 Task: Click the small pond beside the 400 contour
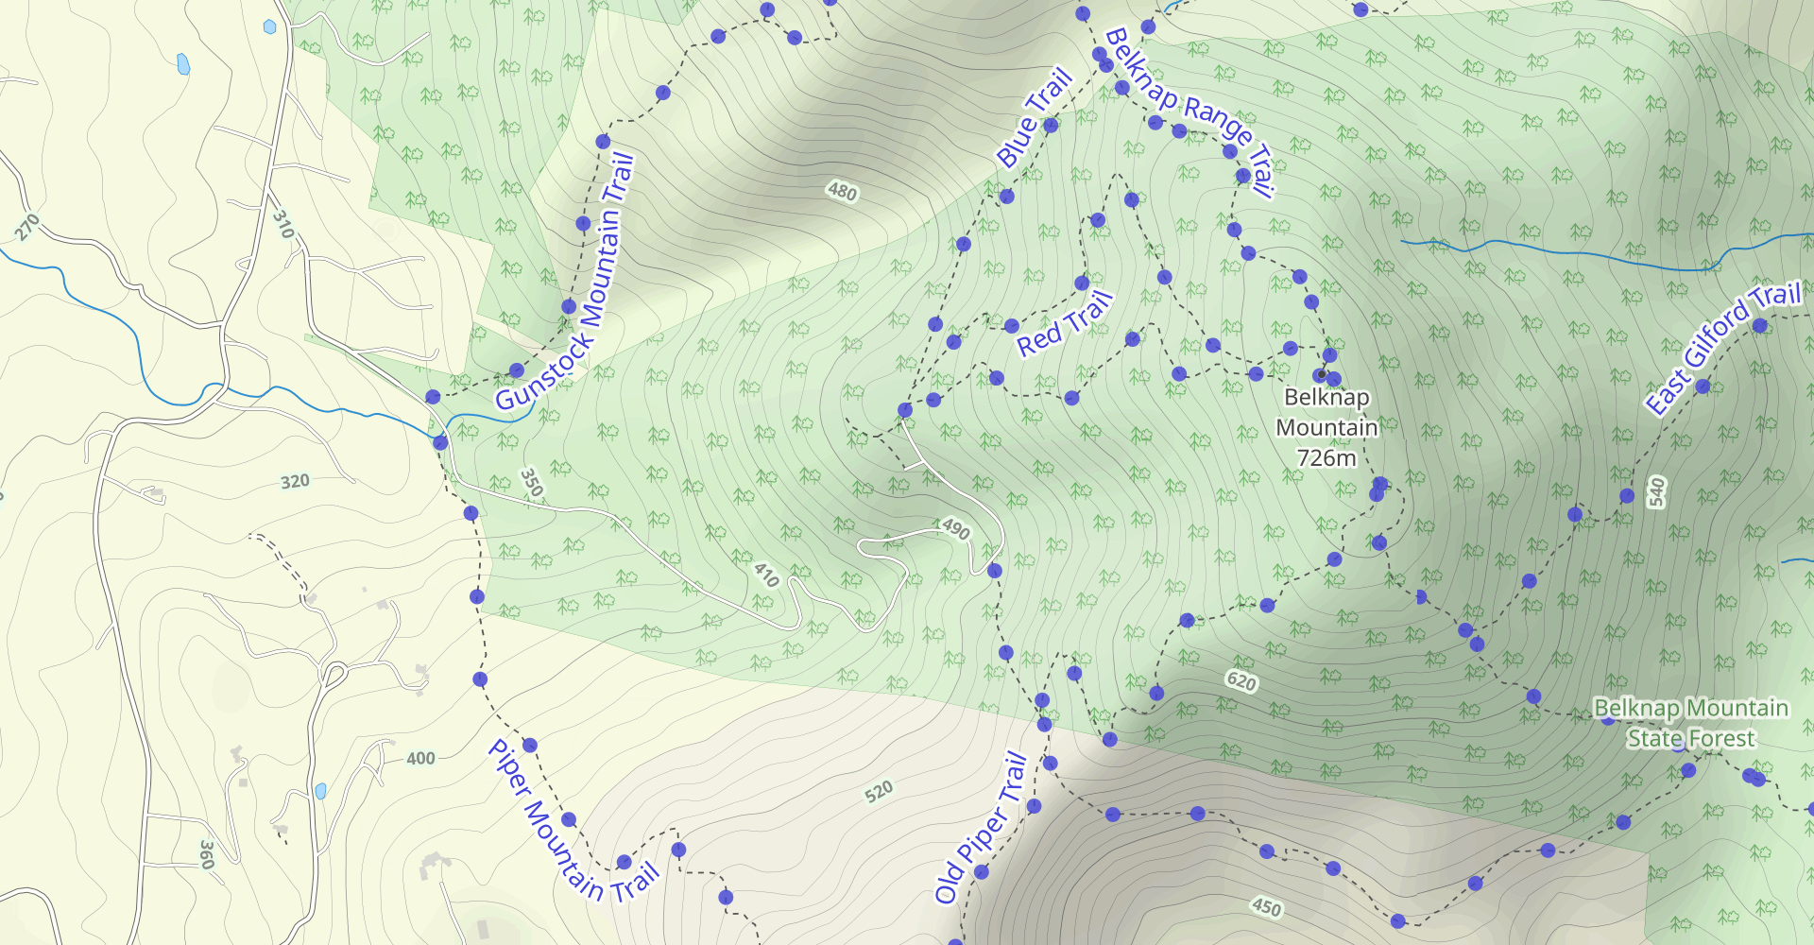tap(320, 791)
